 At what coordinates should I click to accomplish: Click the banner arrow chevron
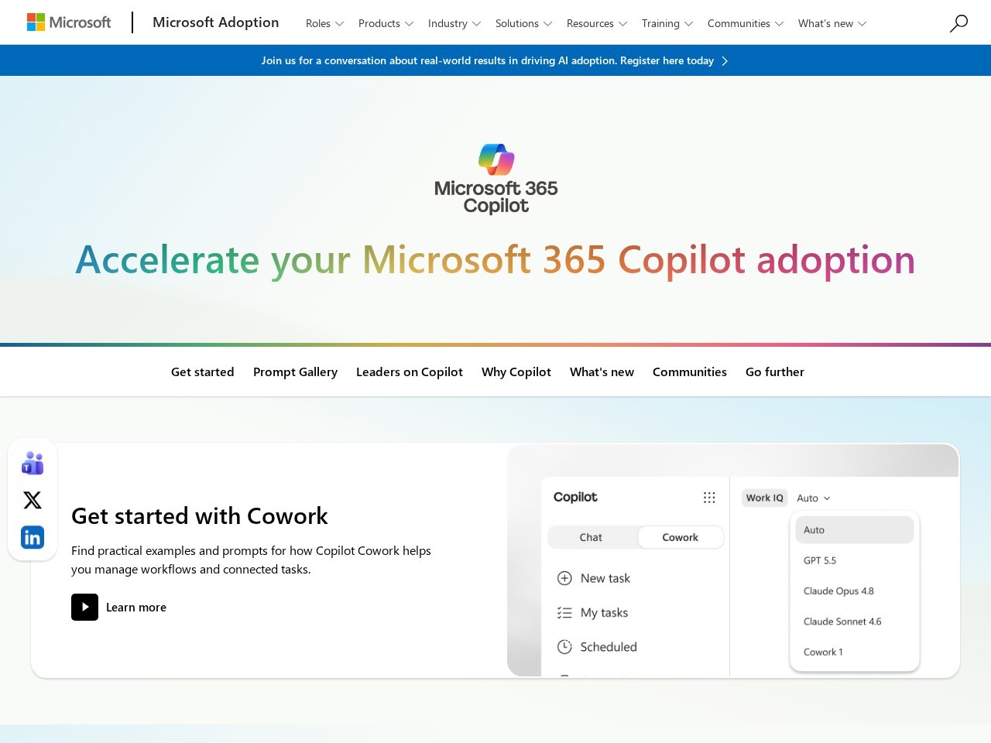[725, 60]
